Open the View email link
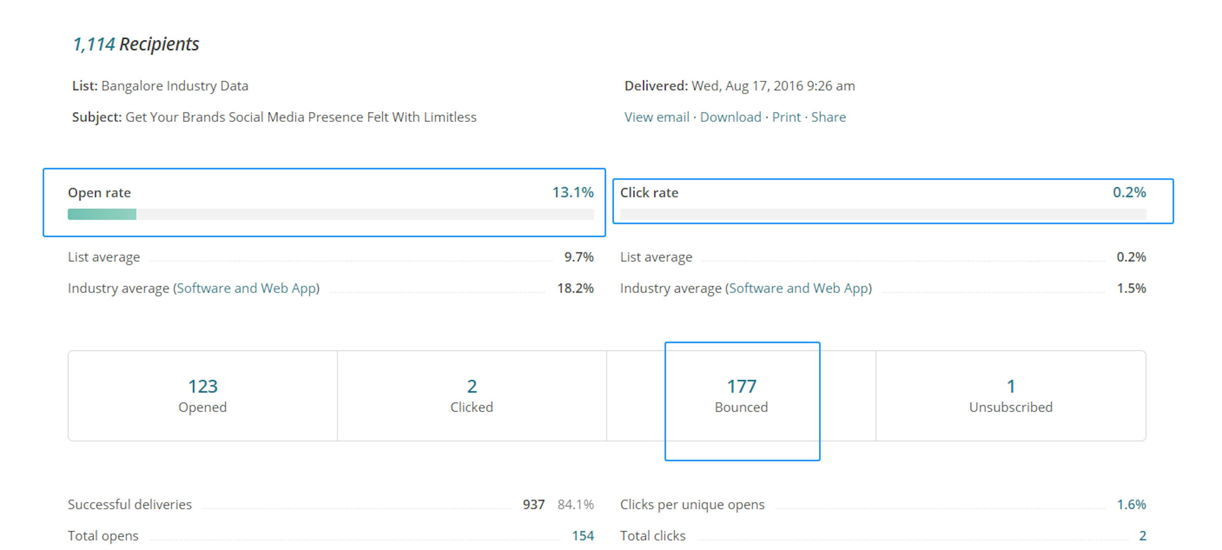The height and width of the screenshot is (550, 1222). [x=657, y=117]
